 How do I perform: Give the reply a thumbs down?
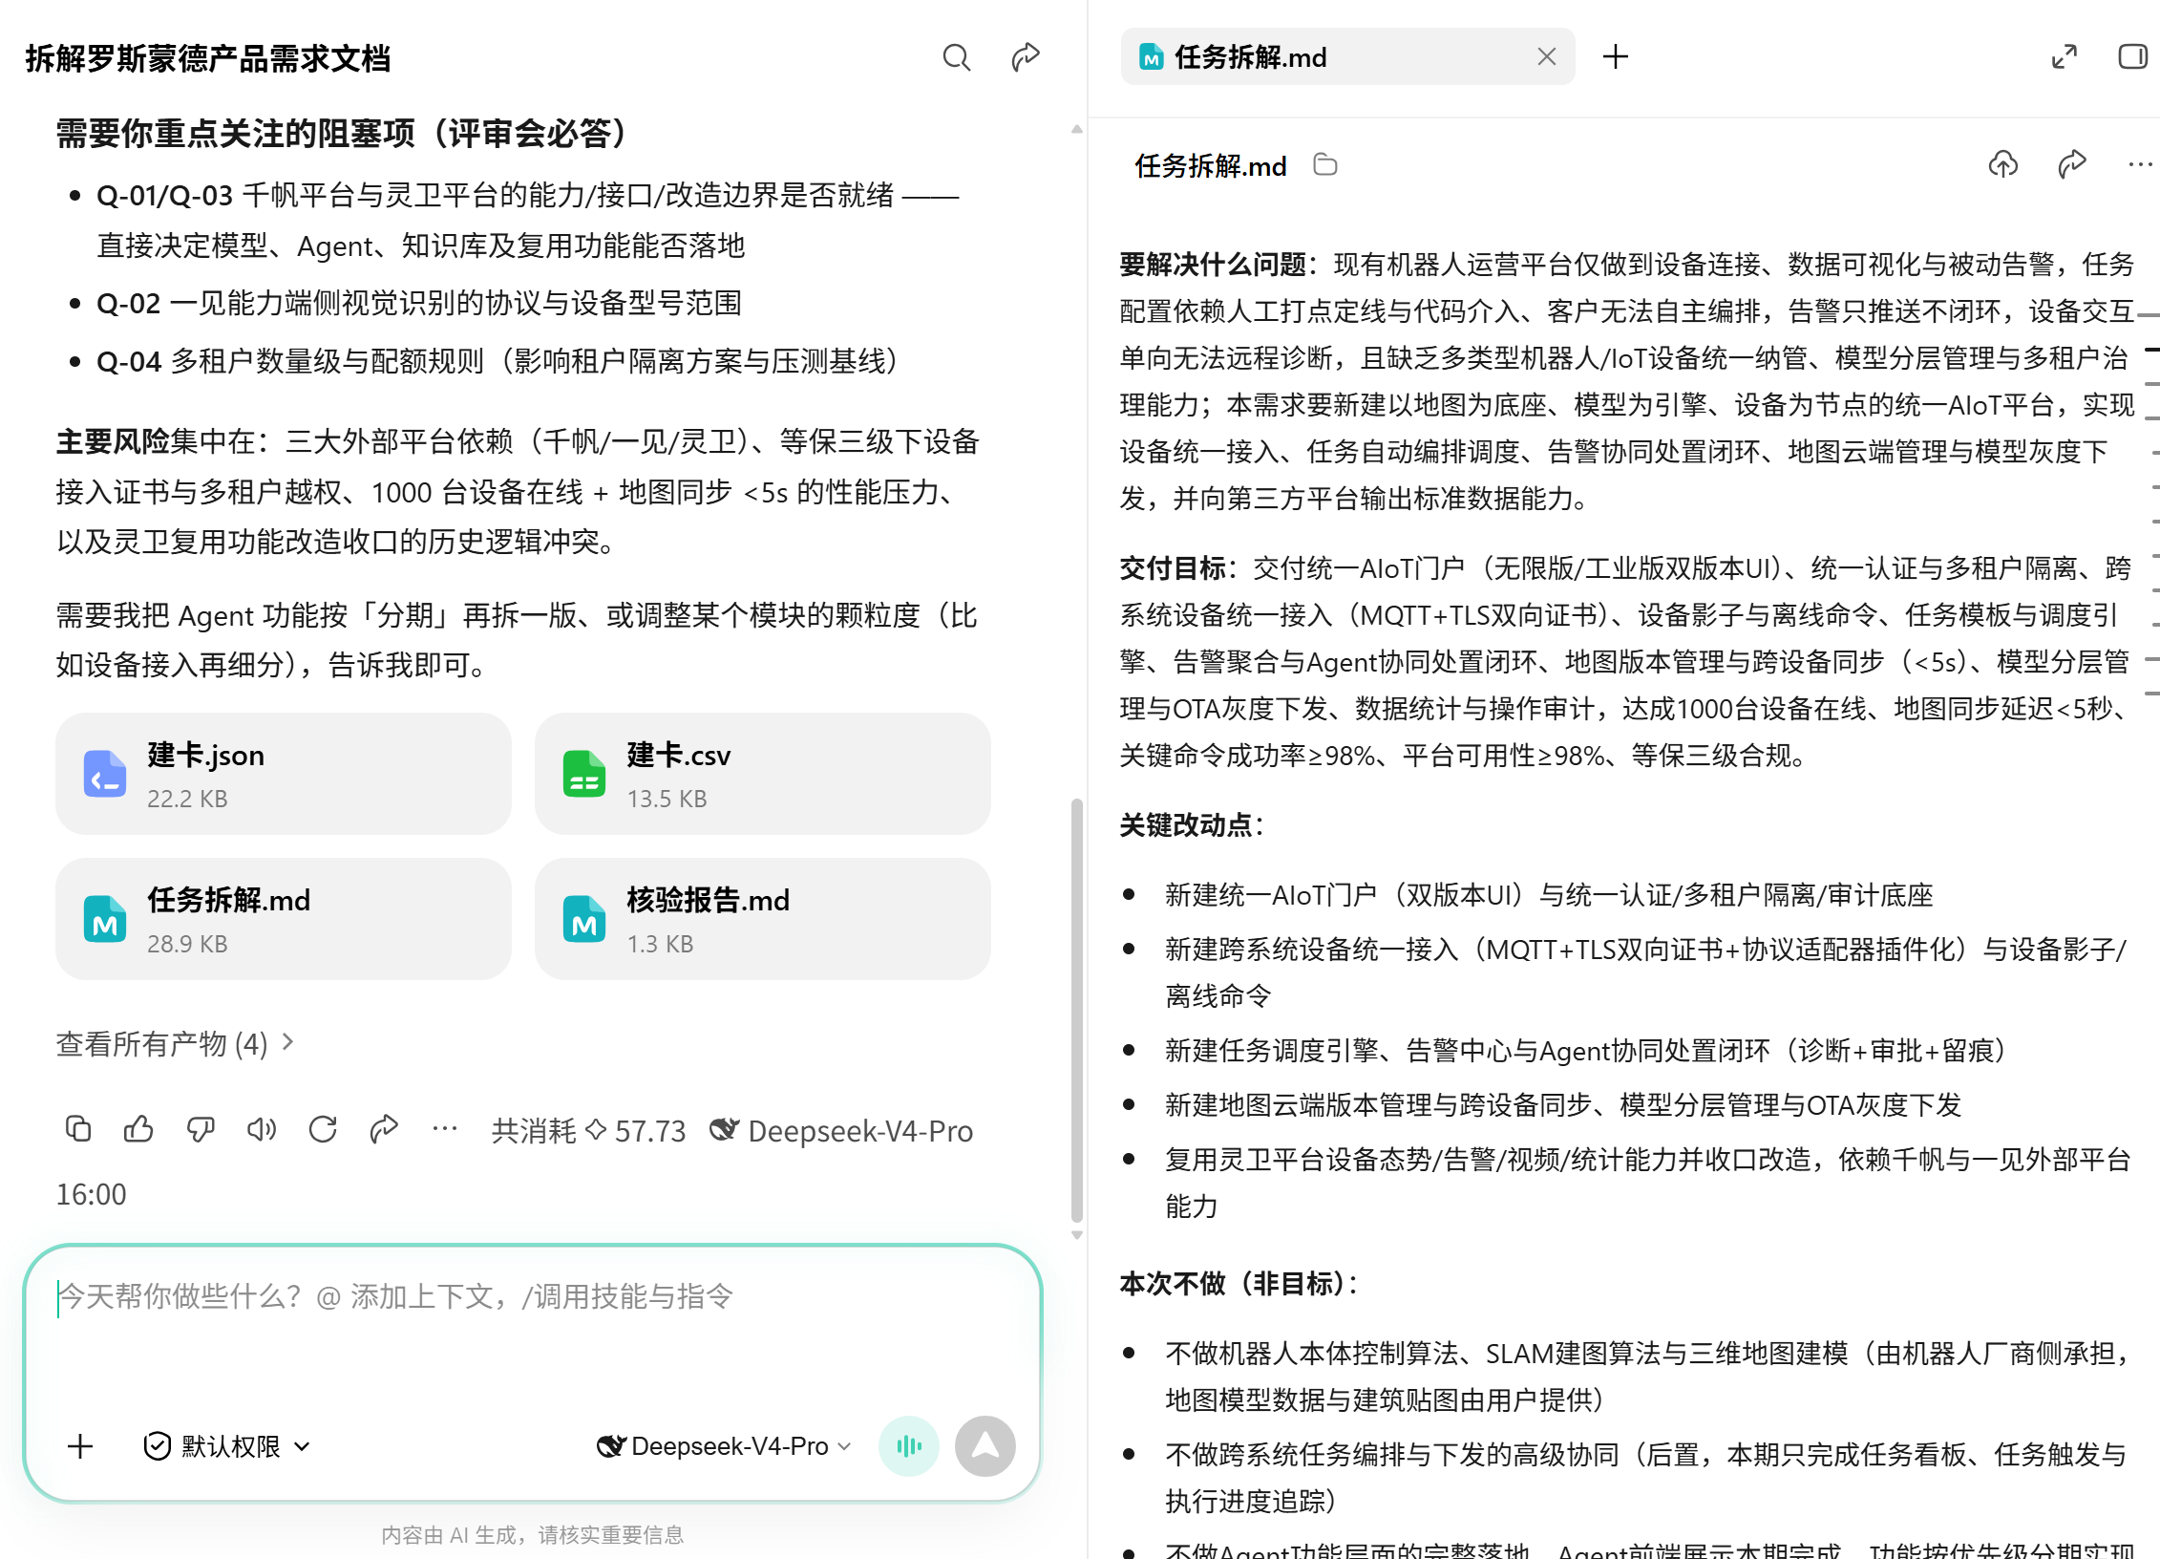click(x=201, y=1129)
